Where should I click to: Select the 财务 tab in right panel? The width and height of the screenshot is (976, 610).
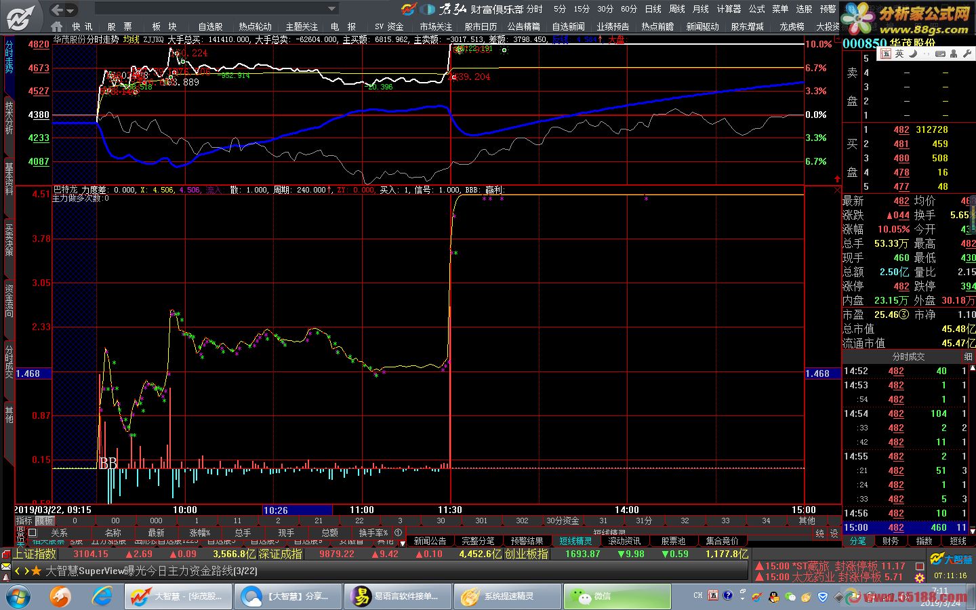891,541
